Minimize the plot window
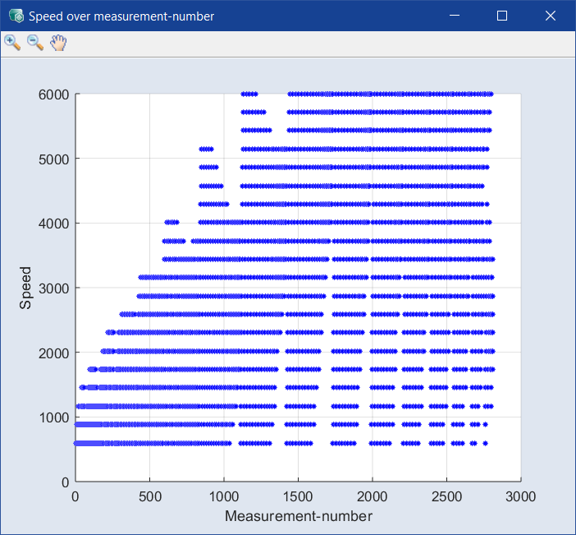The image size is (576, 535). pyautogui.click(x=455, y=16)
